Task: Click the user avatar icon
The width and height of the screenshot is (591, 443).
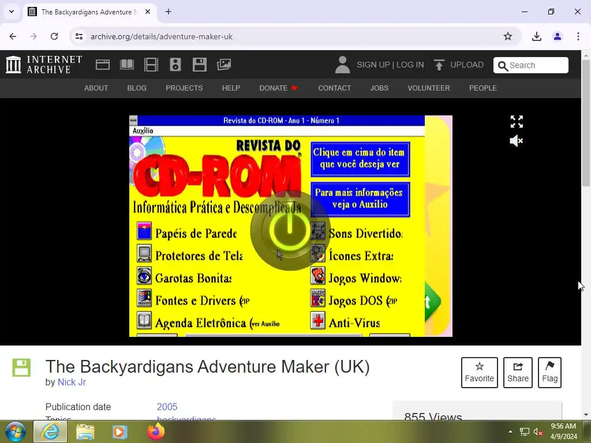Action: pyautogui.click(x=342, y=65)
